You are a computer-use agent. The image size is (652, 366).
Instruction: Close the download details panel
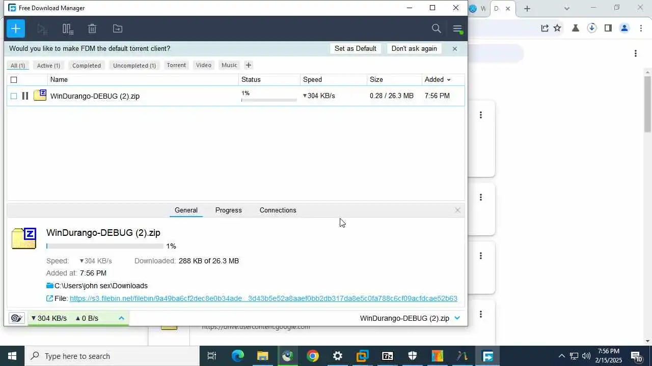(457, 210)
